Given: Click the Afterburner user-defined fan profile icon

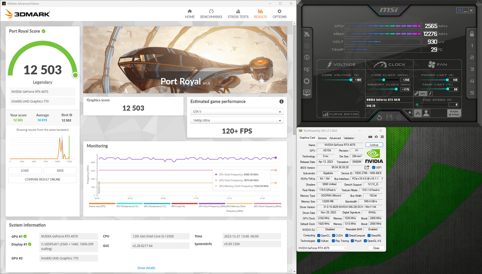Looking at the screenshot, I should 426,113.
